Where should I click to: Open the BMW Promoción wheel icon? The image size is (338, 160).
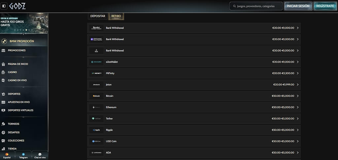[4, 41]
